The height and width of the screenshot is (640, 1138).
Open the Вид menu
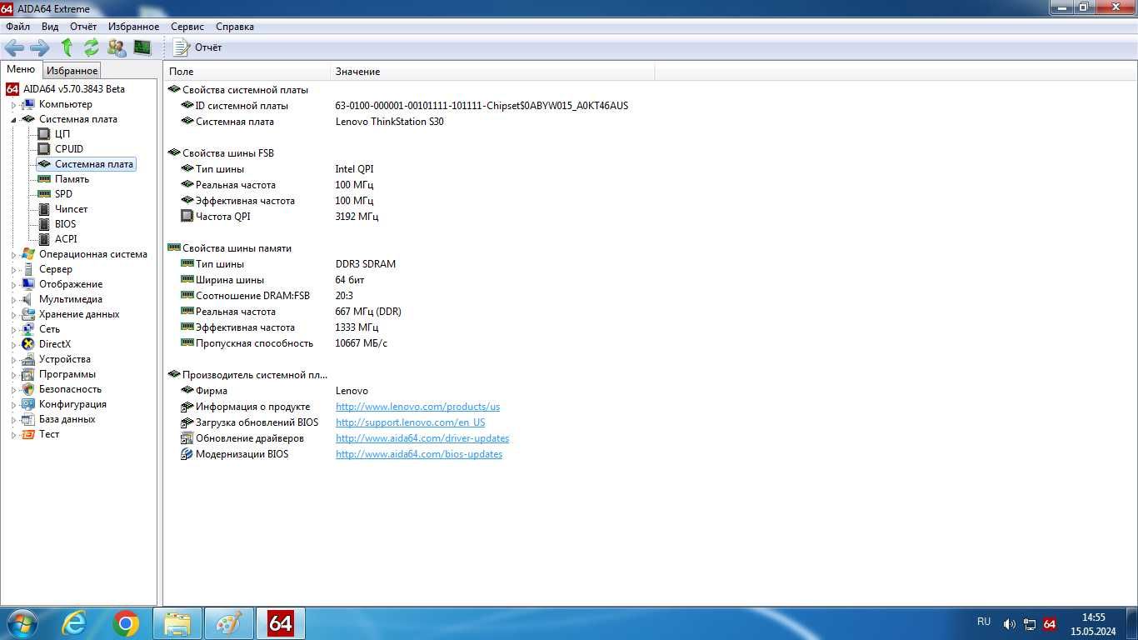click(x=50, y=27)
